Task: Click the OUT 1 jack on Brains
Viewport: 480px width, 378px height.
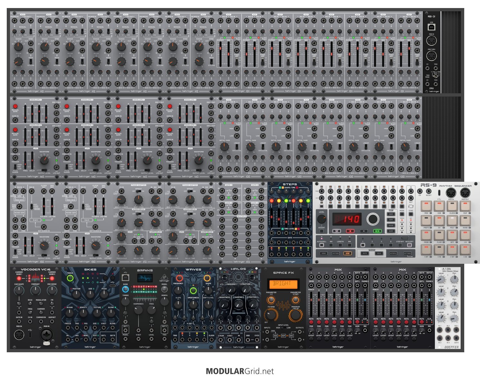Action: 126,330
